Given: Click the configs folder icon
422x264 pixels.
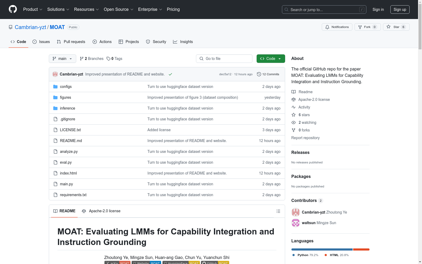Looking at the screenshot, I should pos(55,87).
